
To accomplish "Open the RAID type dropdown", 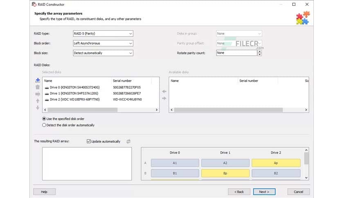I will (103, 34).
